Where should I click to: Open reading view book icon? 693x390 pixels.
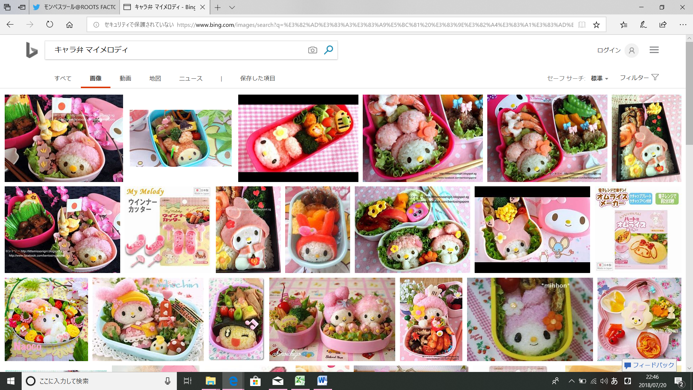pos(582,25)
